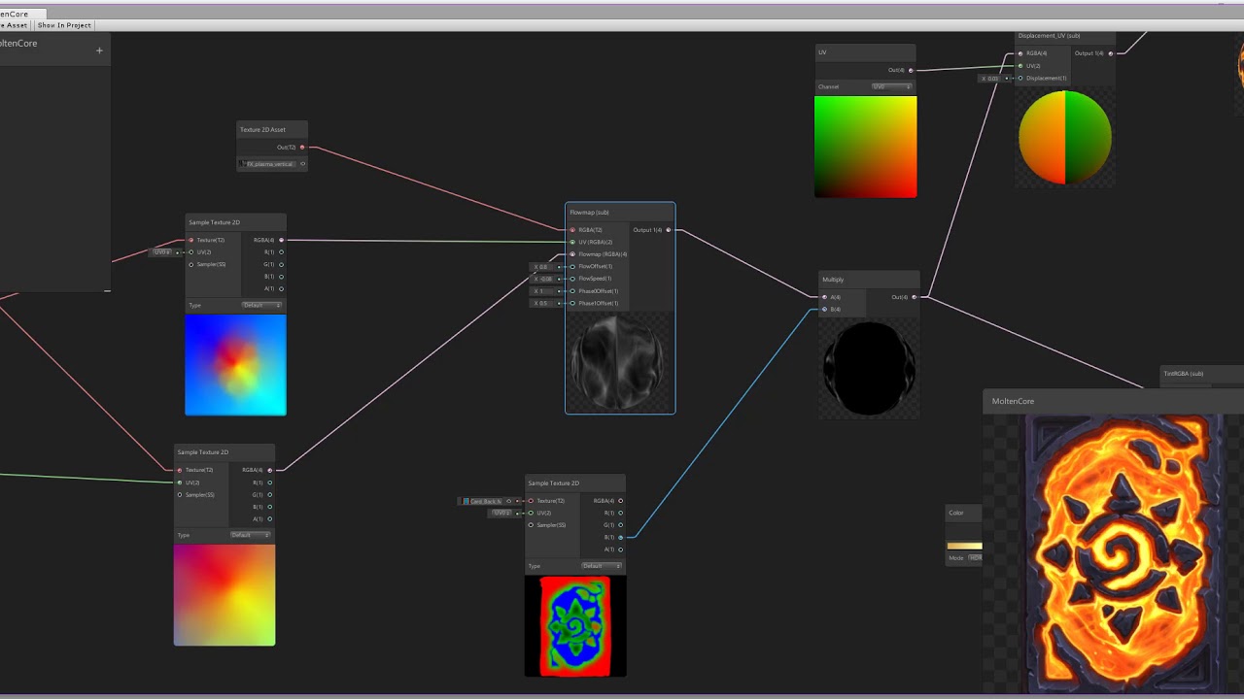
Task: Click UV(2) port on magenta-preview Sample Texture node
Action: 180,483
